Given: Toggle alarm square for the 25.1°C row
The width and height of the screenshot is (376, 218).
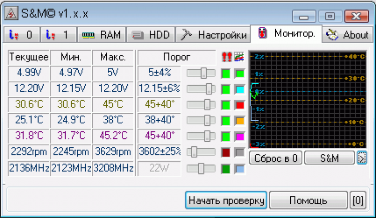Looking at the screenshot, I should (x=226, y=121).
